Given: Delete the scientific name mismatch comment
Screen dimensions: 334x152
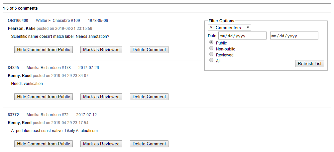Looking at the screenshot, I should click(149, 49).
